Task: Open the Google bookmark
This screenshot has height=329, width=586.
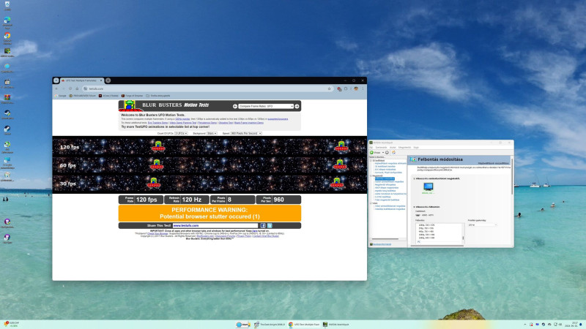Action: pyautogui.click(x=60, y=96)
